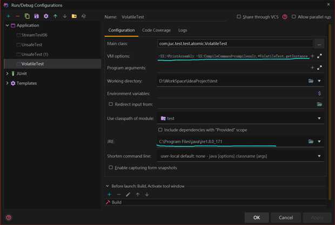
Task: Expand the Program arguments field
Action: [x=319, y=68]
